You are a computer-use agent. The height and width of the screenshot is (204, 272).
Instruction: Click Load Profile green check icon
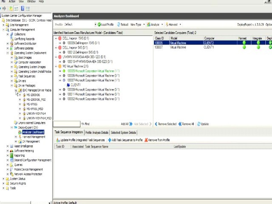pyautogui.click(x=99, y=25)
